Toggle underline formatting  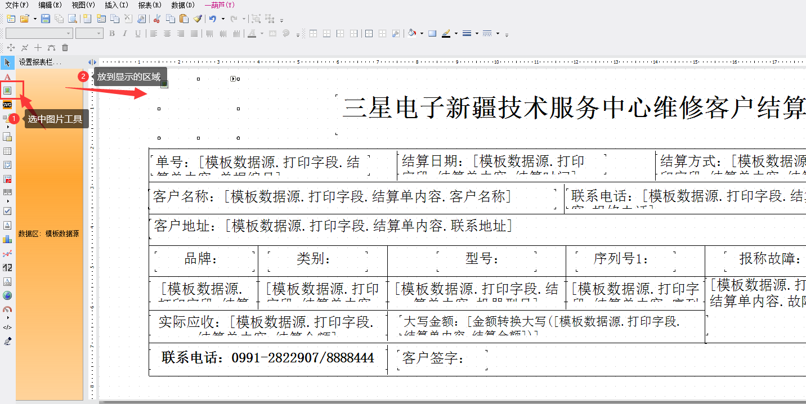138,34
